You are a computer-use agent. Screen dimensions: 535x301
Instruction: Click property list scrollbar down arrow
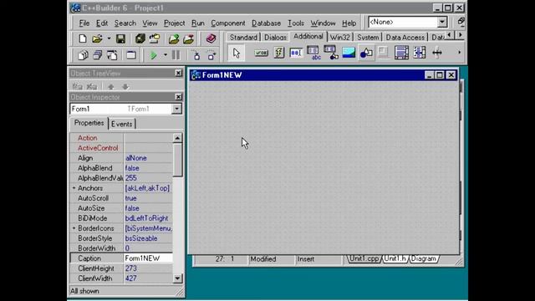pos(177,278)
